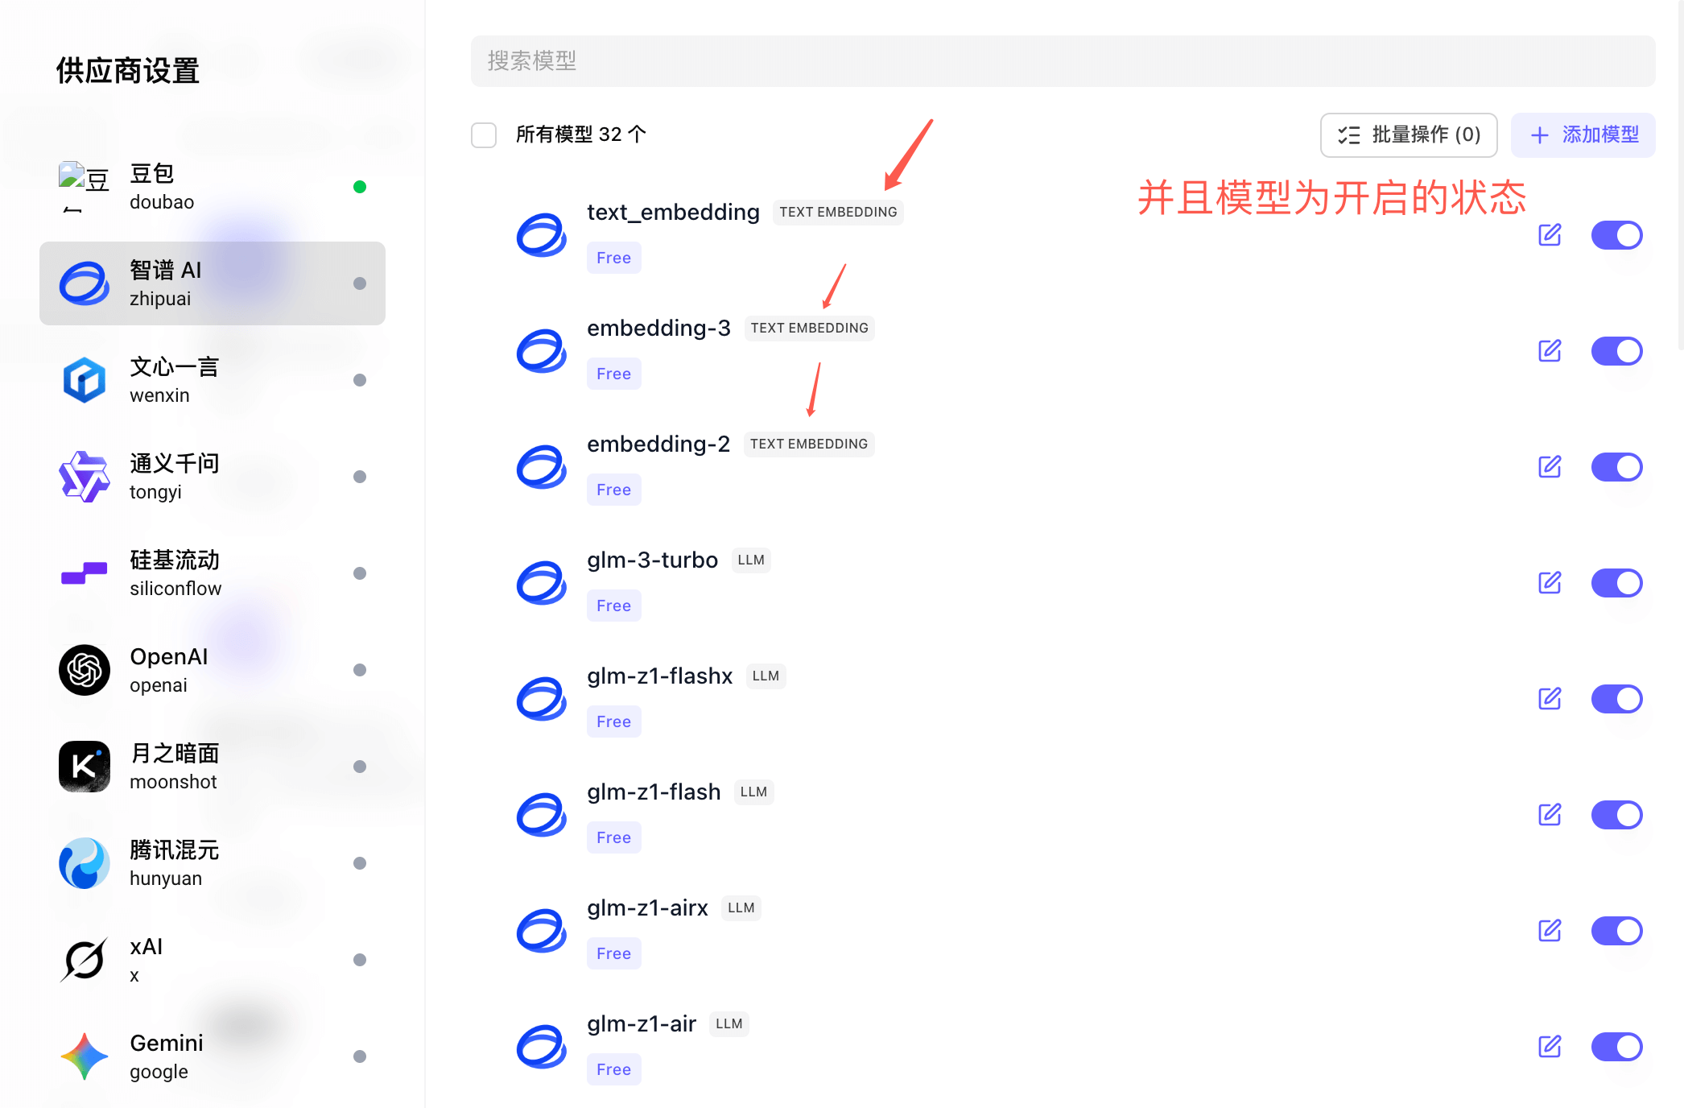Select the zhipuai provider in sidebar
This screenshot has height=1108, width=1684.
coord(164,283)
